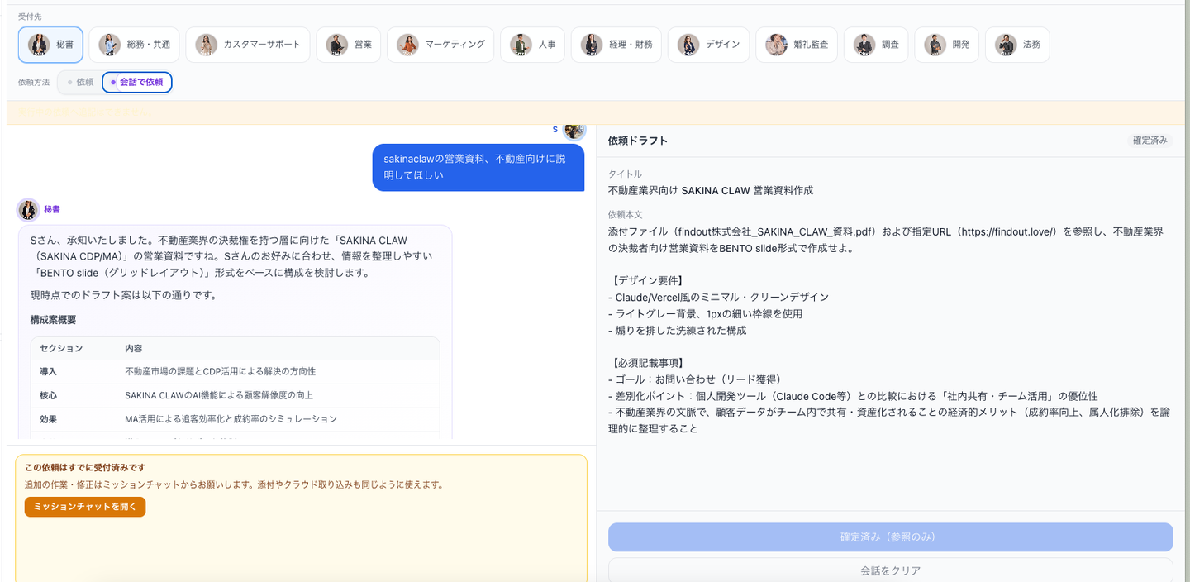Click the draft title 不動産業界向け SAKINA CLAW 営業資料作成
The width and height of the screenshot is (1190, 582).
click(x=711, y=190)
